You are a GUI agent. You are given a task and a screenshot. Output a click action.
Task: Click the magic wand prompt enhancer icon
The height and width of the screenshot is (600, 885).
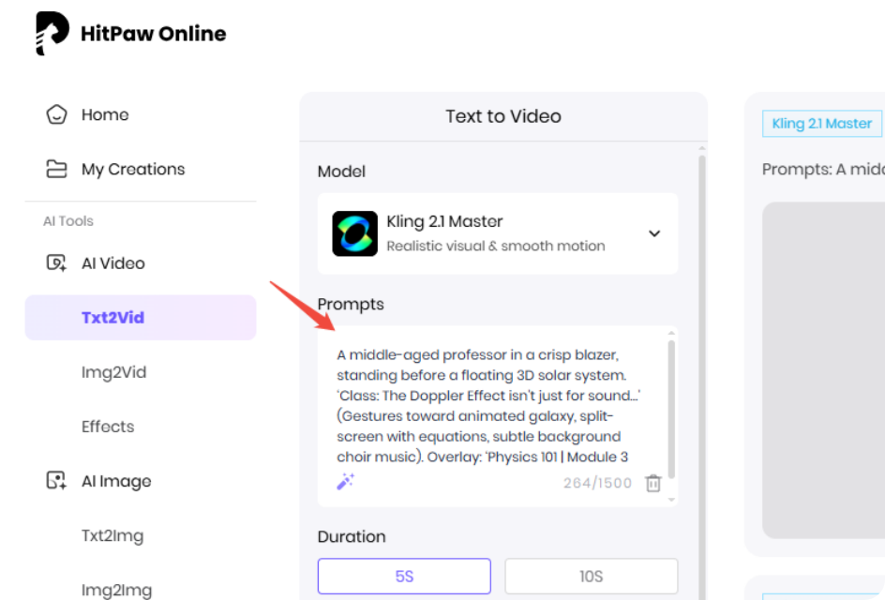(345, 482)
